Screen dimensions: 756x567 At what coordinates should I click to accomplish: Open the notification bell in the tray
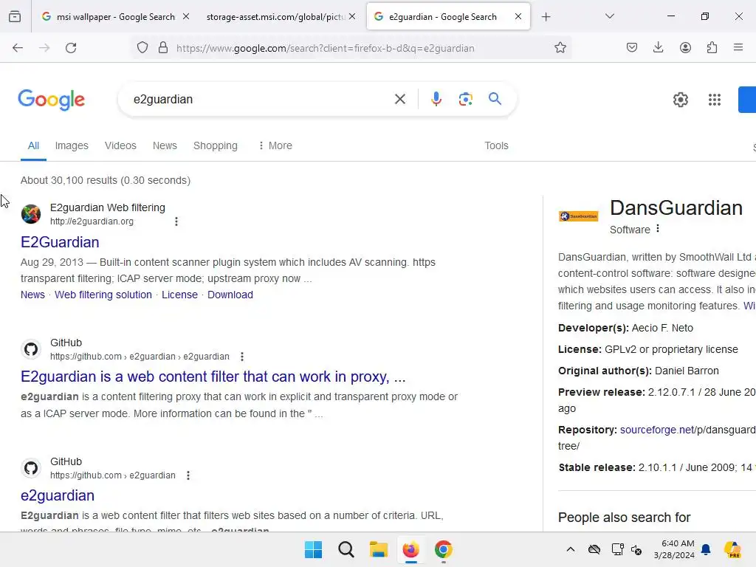(x=706, y=549)
